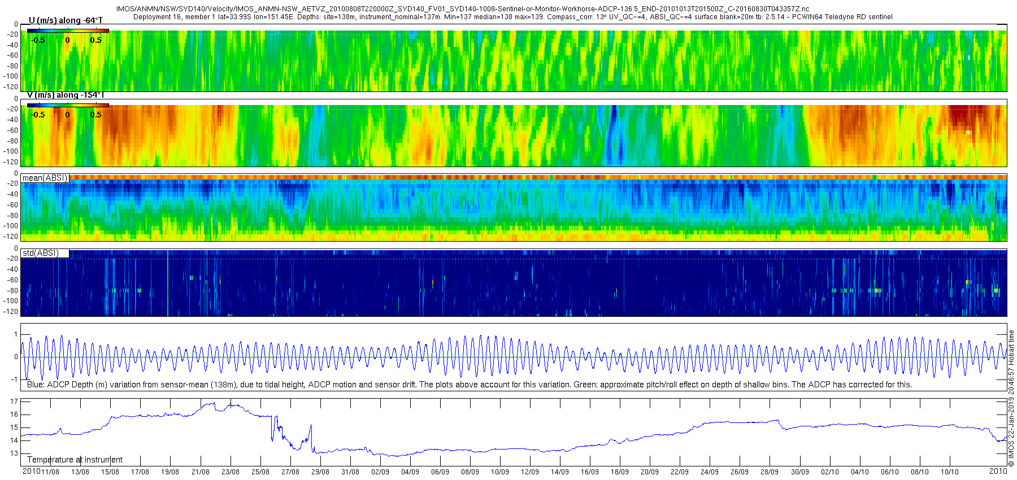
Task: Click the '20/09' date tick label
Action: tap(649, 472)
